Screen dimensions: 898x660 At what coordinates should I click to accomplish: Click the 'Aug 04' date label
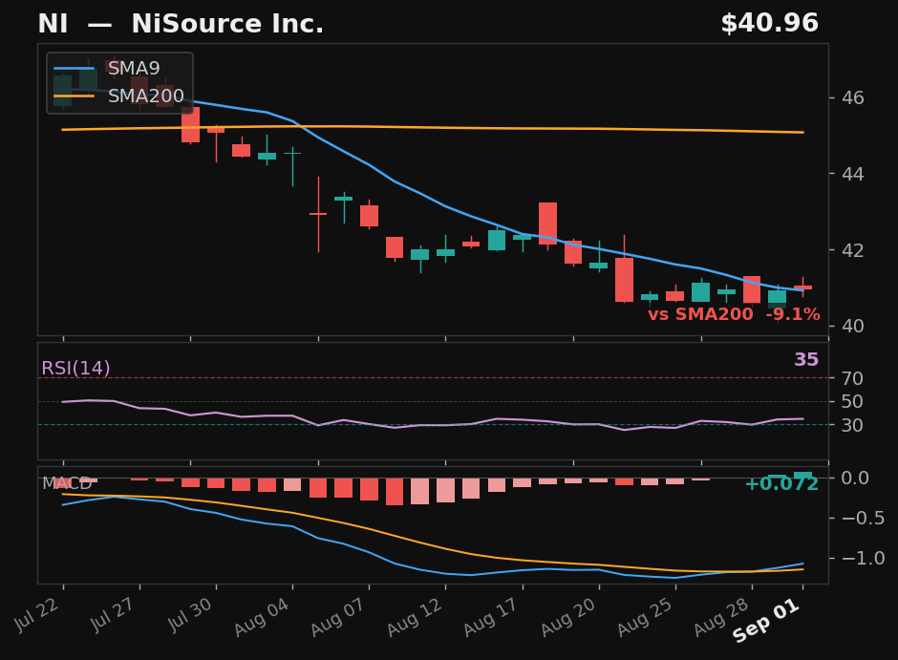click(x=262, y=617)
